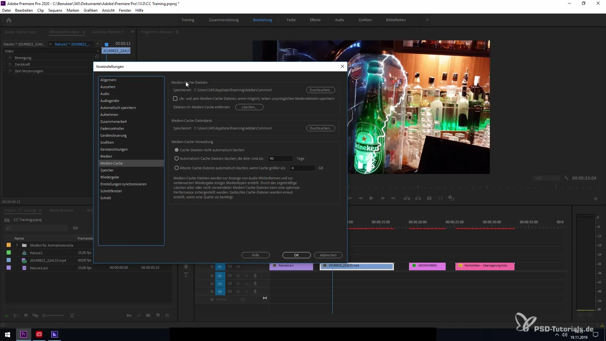This screenshot has width=606, height=341.
Task: Step forward one frame in program monitor
Action: [383, 198]
